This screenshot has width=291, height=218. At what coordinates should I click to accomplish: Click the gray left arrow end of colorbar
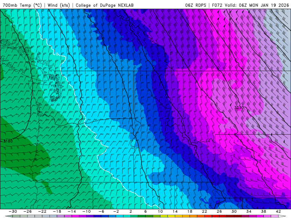(x=9, y=216)
